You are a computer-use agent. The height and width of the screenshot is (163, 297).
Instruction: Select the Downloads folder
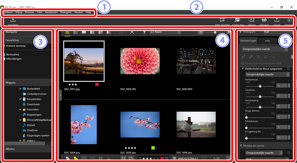(33, 104)
